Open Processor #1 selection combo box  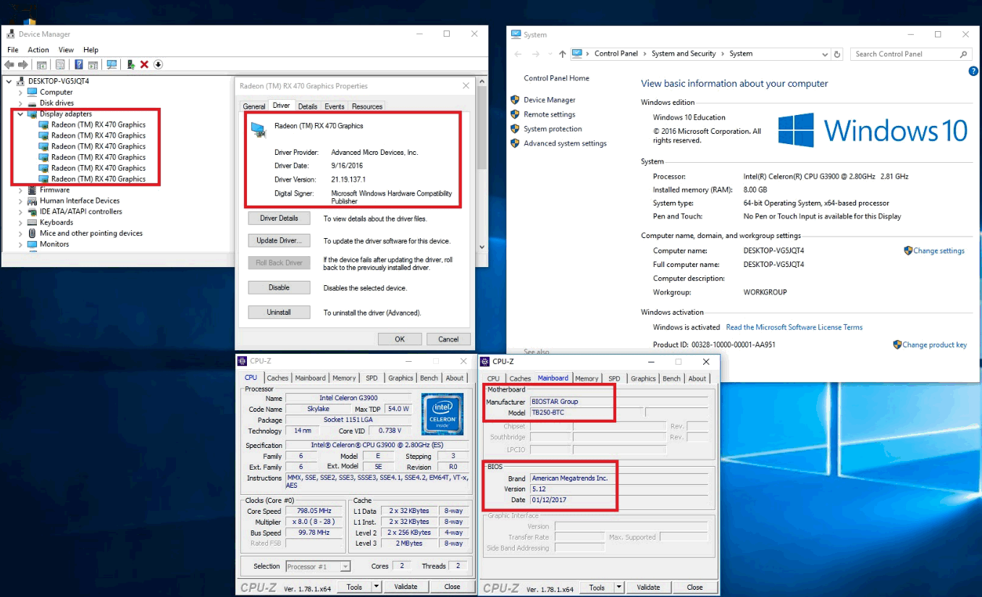(318, 566)
